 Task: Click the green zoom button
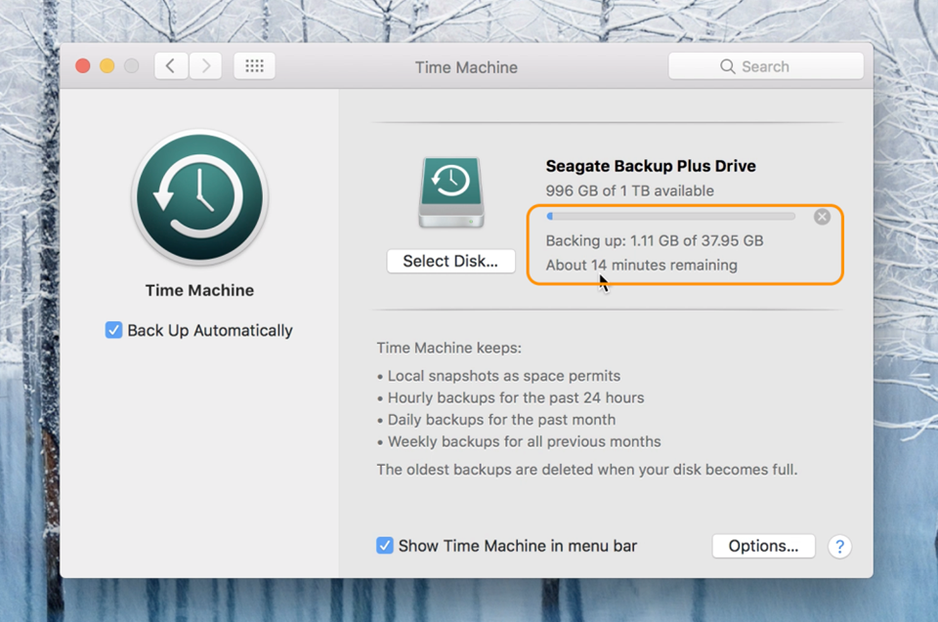[133, 65]
